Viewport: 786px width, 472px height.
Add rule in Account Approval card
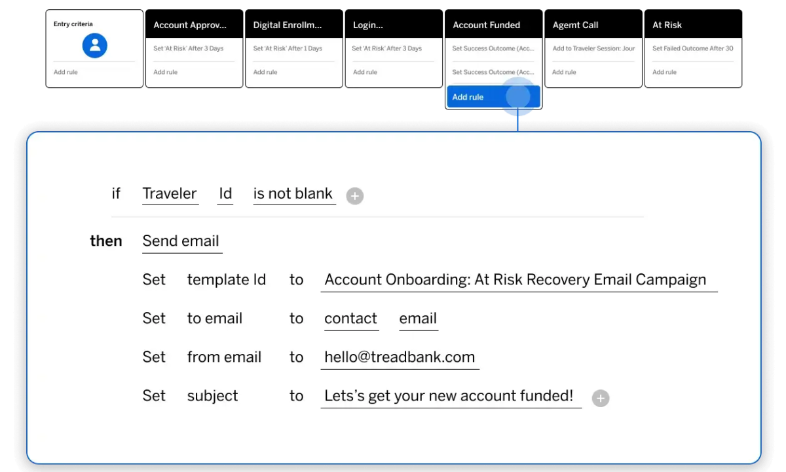coord(166,72)
